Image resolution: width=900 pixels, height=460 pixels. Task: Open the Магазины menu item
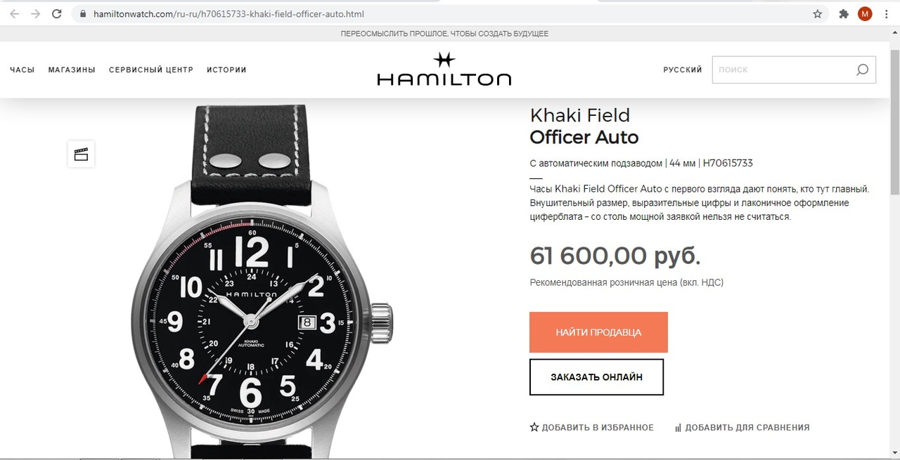72,70
